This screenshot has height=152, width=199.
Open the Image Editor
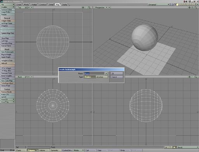tap(7, 12)
